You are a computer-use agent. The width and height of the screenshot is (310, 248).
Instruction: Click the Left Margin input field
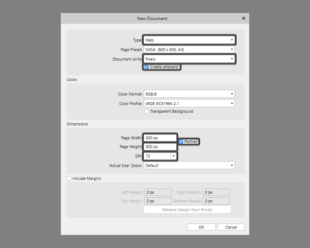(x=158, y=192)
